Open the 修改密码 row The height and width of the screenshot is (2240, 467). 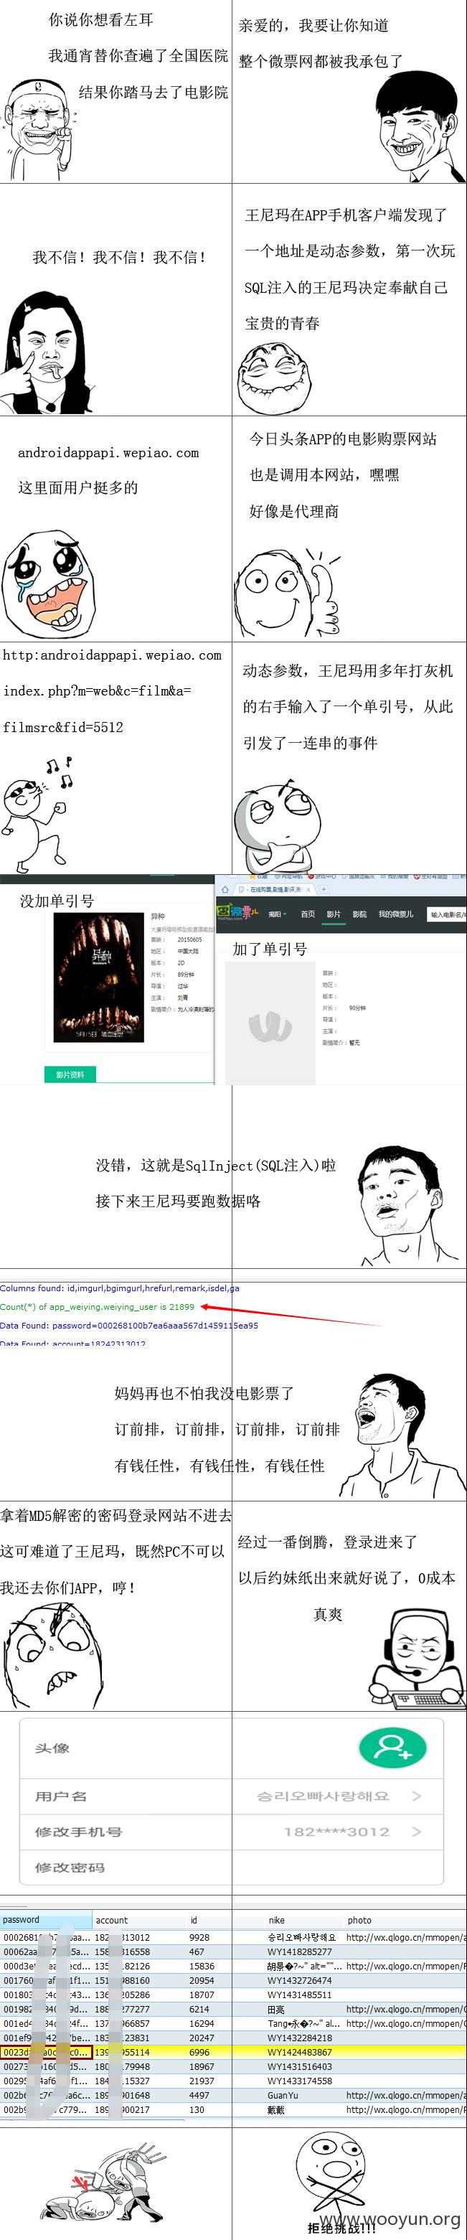(x=232, y=1867)
